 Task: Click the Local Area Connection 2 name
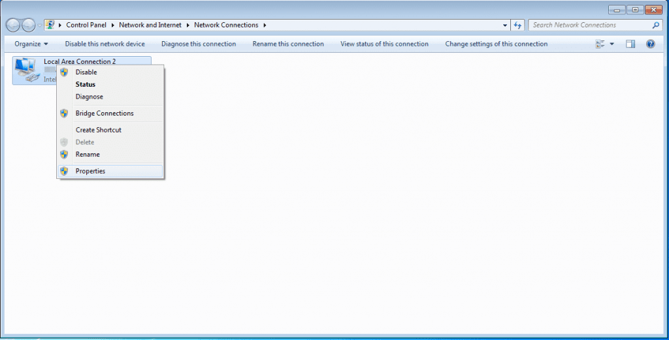coord(79,61)
